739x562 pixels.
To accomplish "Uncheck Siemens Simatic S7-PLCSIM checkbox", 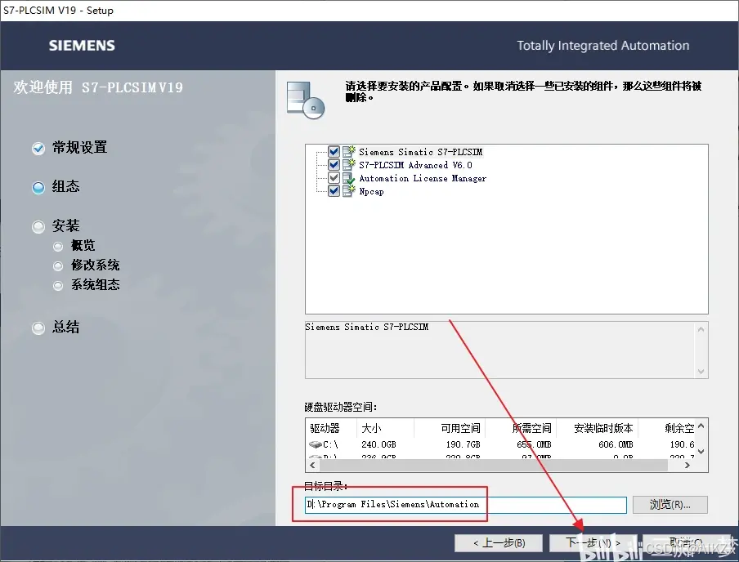I will pos(334,152).
